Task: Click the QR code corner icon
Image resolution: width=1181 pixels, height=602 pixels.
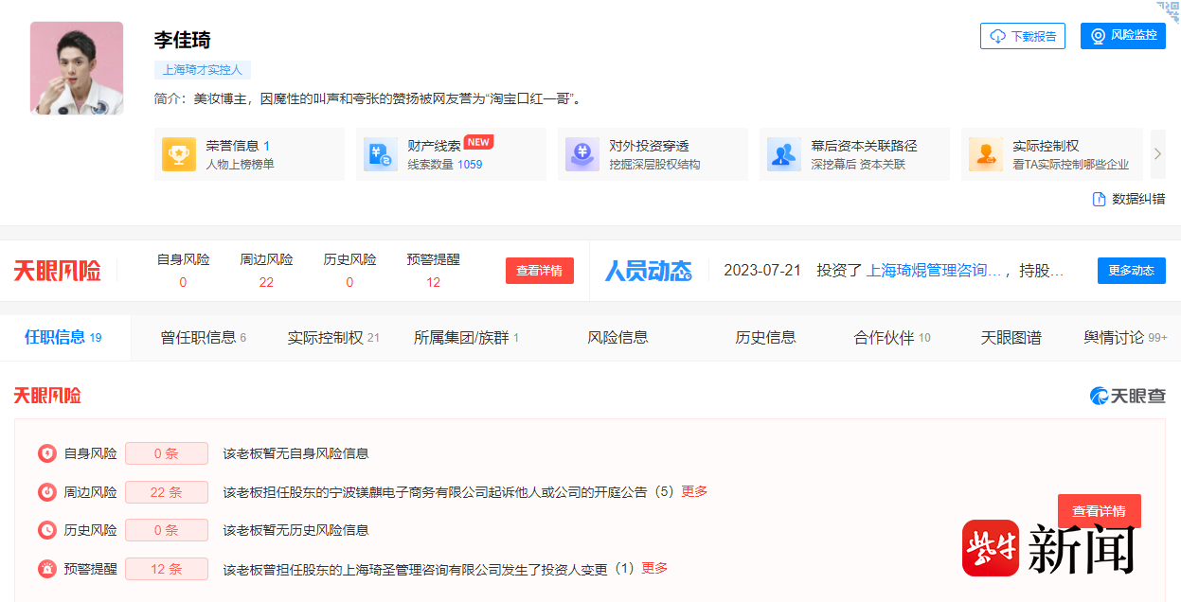Action: [1170, 10]
